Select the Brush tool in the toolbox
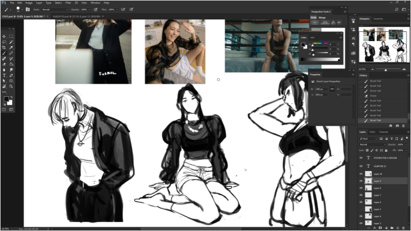The width and height of the screenshot is (411, 231). coord(4,53)
